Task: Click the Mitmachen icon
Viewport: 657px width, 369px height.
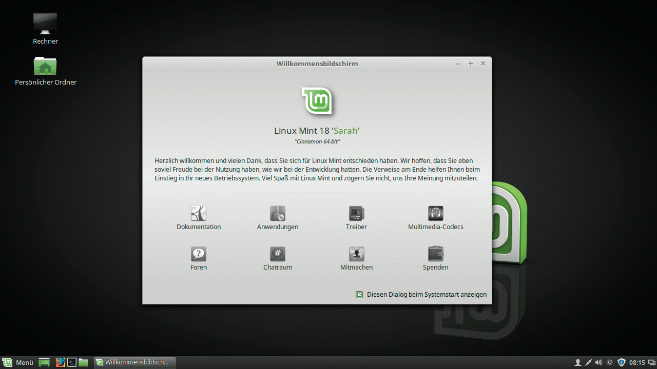Action: (x=356, y=254)
